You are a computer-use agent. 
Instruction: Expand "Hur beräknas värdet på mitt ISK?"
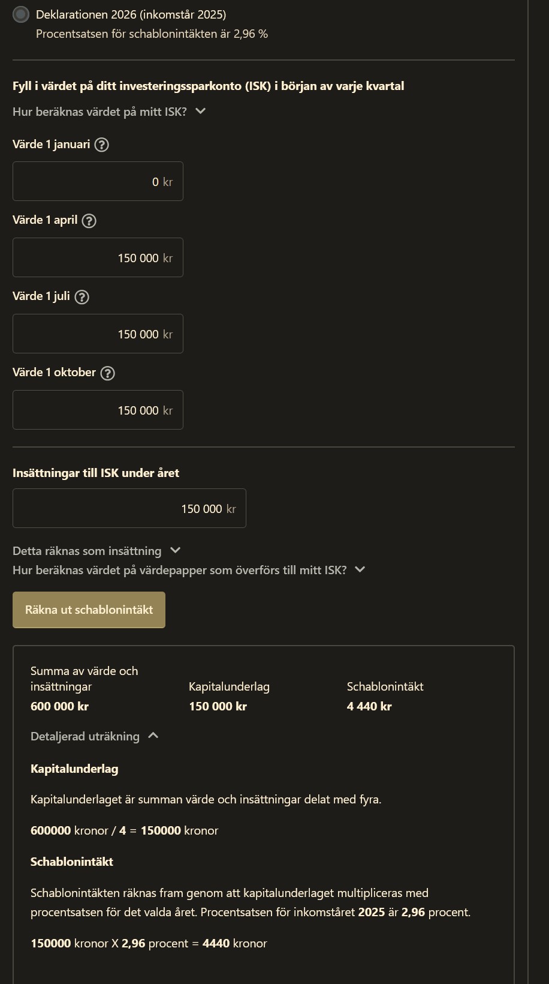[x=109, y=112]
